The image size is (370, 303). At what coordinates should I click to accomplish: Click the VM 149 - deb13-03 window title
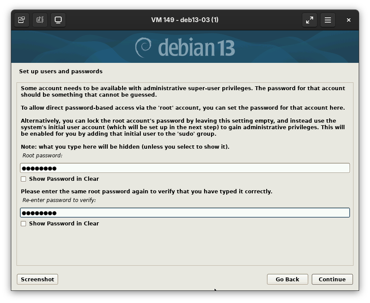click(185, 20)
